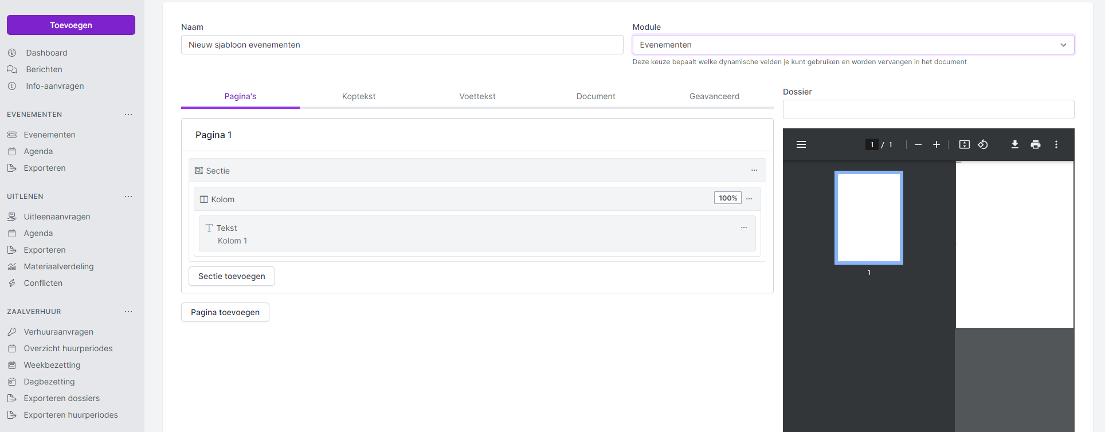The width and height of the screenshot is (1105, 432).
Task: Select page 1 thumbnail in PDF viewer
Action: pos(869,218)
